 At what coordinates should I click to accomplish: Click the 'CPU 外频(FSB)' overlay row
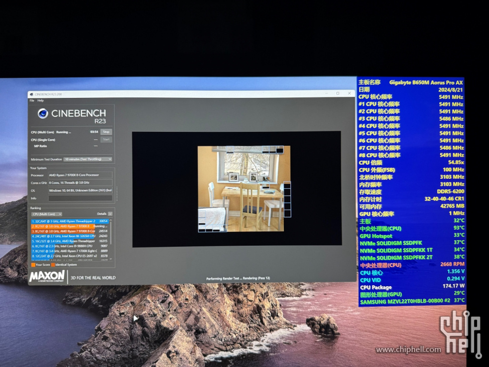tap(411, 170)
